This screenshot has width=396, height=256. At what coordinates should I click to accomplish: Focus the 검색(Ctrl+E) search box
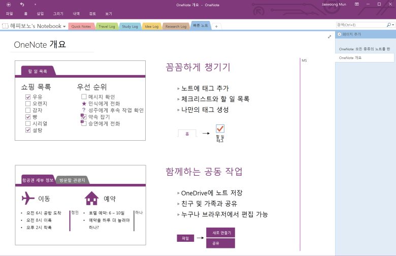(361, 25)
